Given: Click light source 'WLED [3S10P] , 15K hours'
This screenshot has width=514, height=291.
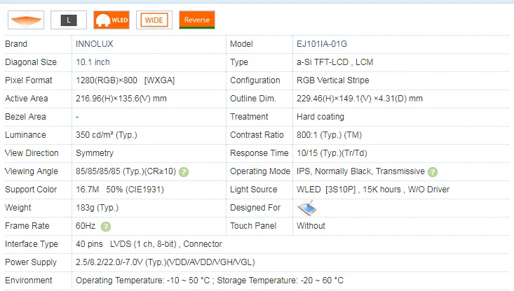Looking at the screenshot, I should (349, 190).
